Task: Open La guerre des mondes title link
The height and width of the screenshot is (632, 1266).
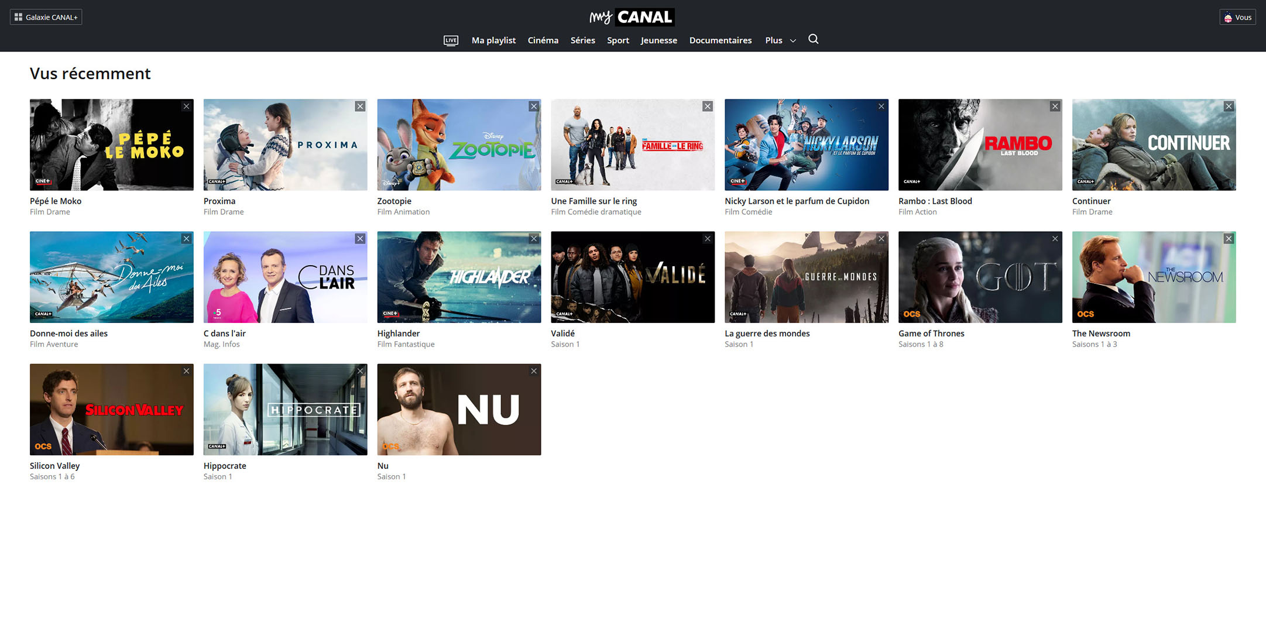Action: [767, 333]
